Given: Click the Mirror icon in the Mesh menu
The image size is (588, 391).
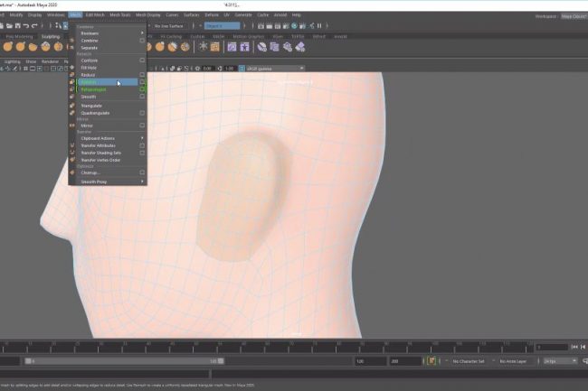Looking at the screenshot, I should [x=72, y=125].
